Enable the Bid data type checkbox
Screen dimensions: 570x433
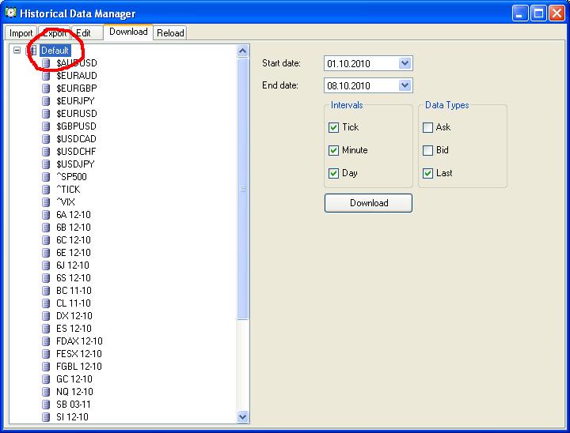coord(427,150)
